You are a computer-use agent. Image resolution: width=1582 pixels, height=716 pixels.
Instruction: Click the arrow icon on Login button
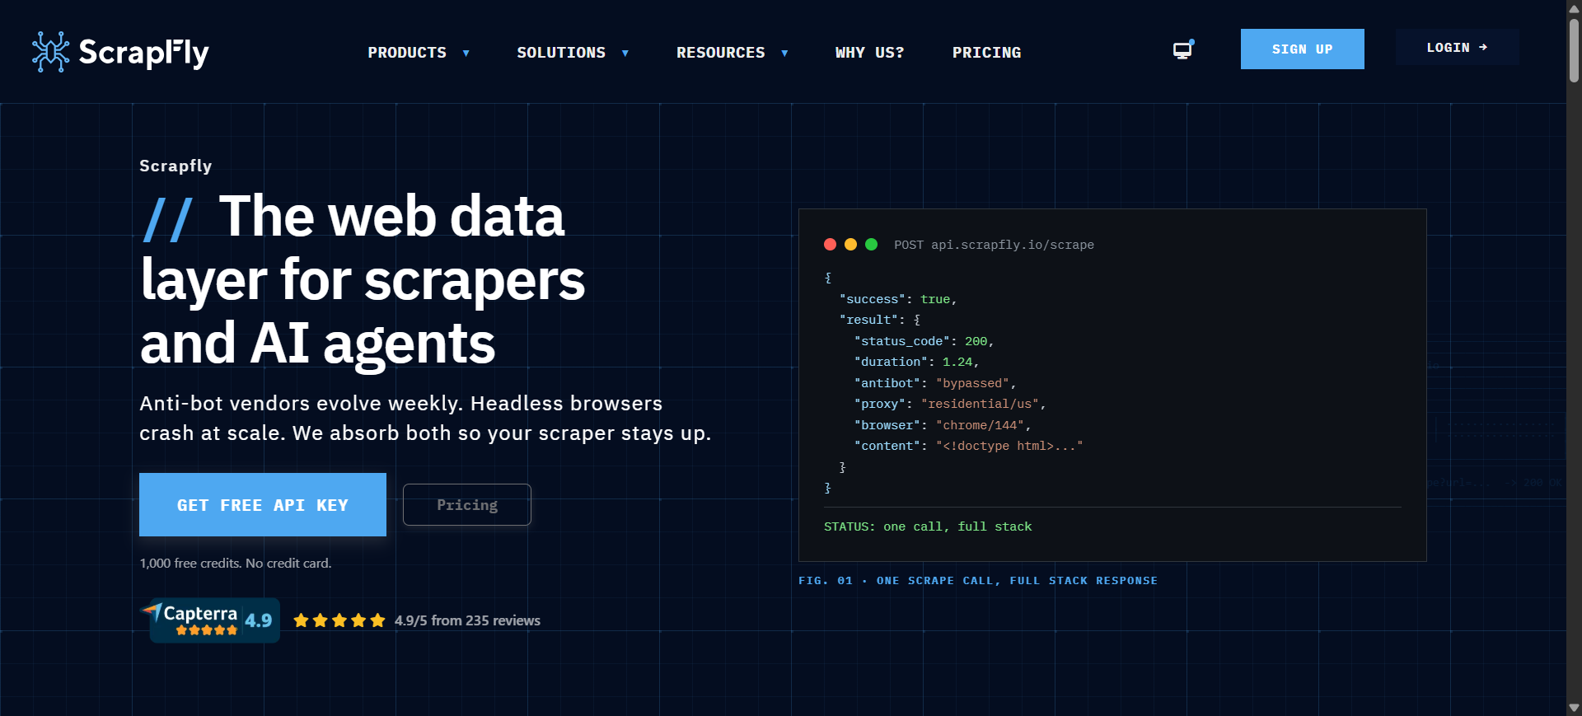pos(1483,48)
